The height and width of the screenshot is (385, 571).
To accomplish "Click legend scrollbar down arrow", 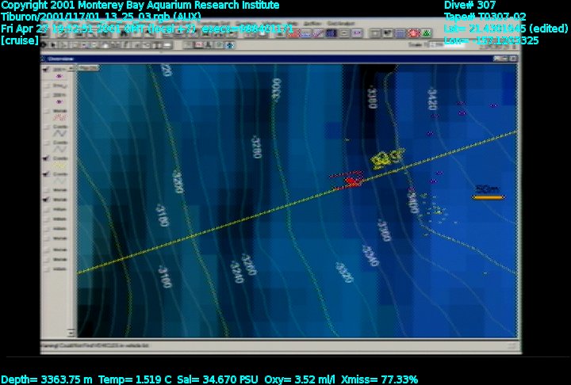I will pyautogui.click(x=71, y=333).
